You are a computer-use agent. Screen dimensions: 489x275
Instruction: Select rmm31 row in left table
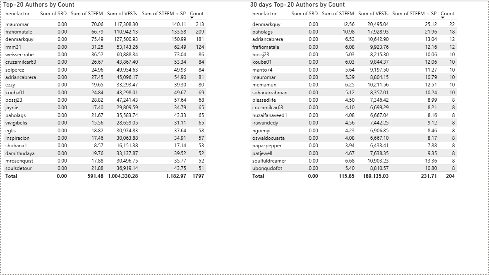pyautogui.click(x=105, y=47)
